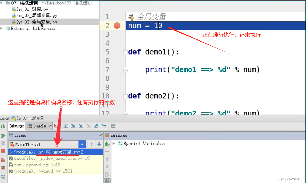The width and height of the screenshot is (306, 183).
Task: Move watch down in Variables sidebar
Action: coord(107,167)
